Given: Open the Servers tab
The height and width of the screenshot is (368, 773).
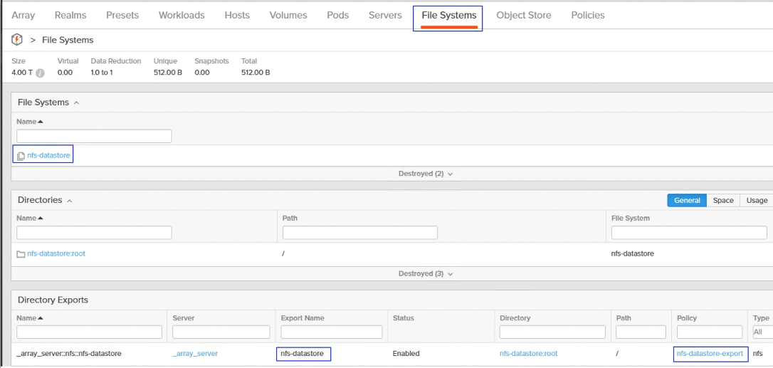Looking at the screenshot, I should [385, 15].
